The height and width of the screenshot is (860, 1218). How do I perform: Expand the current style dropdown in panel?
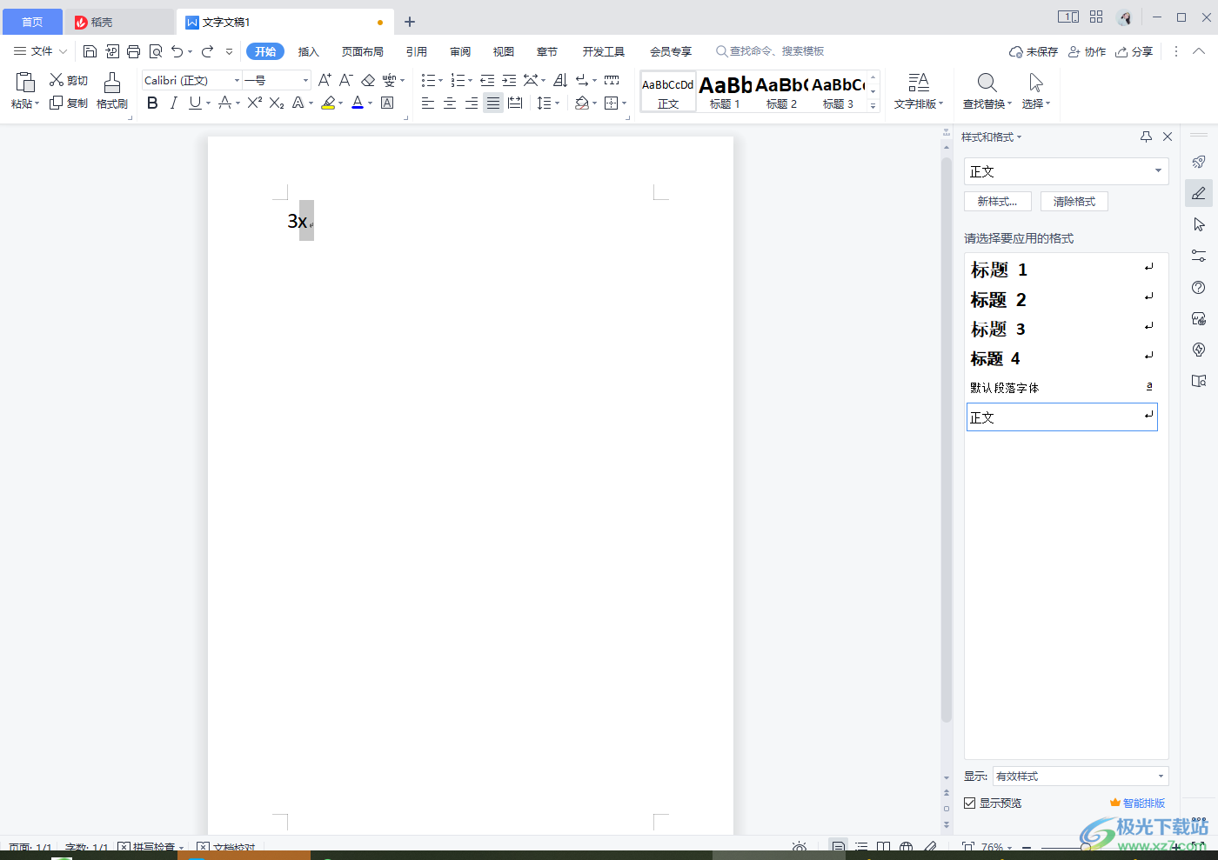click(x=1158, y=171)
